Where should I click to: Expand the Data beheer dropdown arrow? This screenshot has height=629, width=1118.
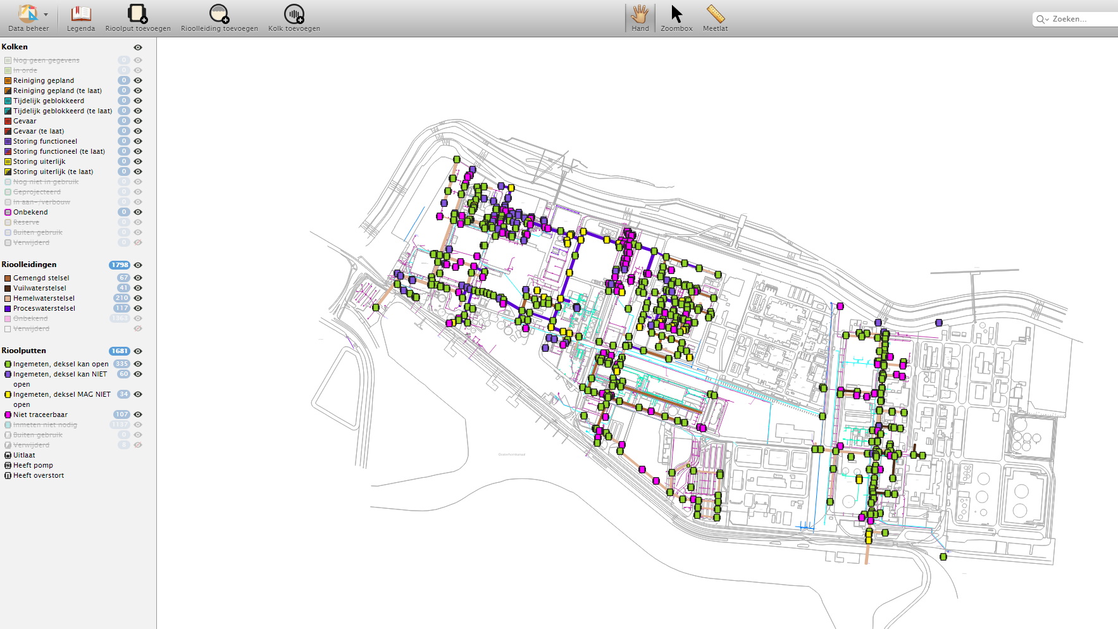tap(46, 15)
